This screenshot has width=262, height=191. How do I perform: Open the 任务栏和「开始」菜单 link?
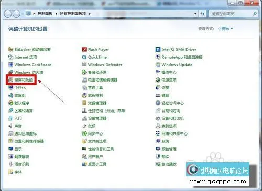(x=106, y=110)
